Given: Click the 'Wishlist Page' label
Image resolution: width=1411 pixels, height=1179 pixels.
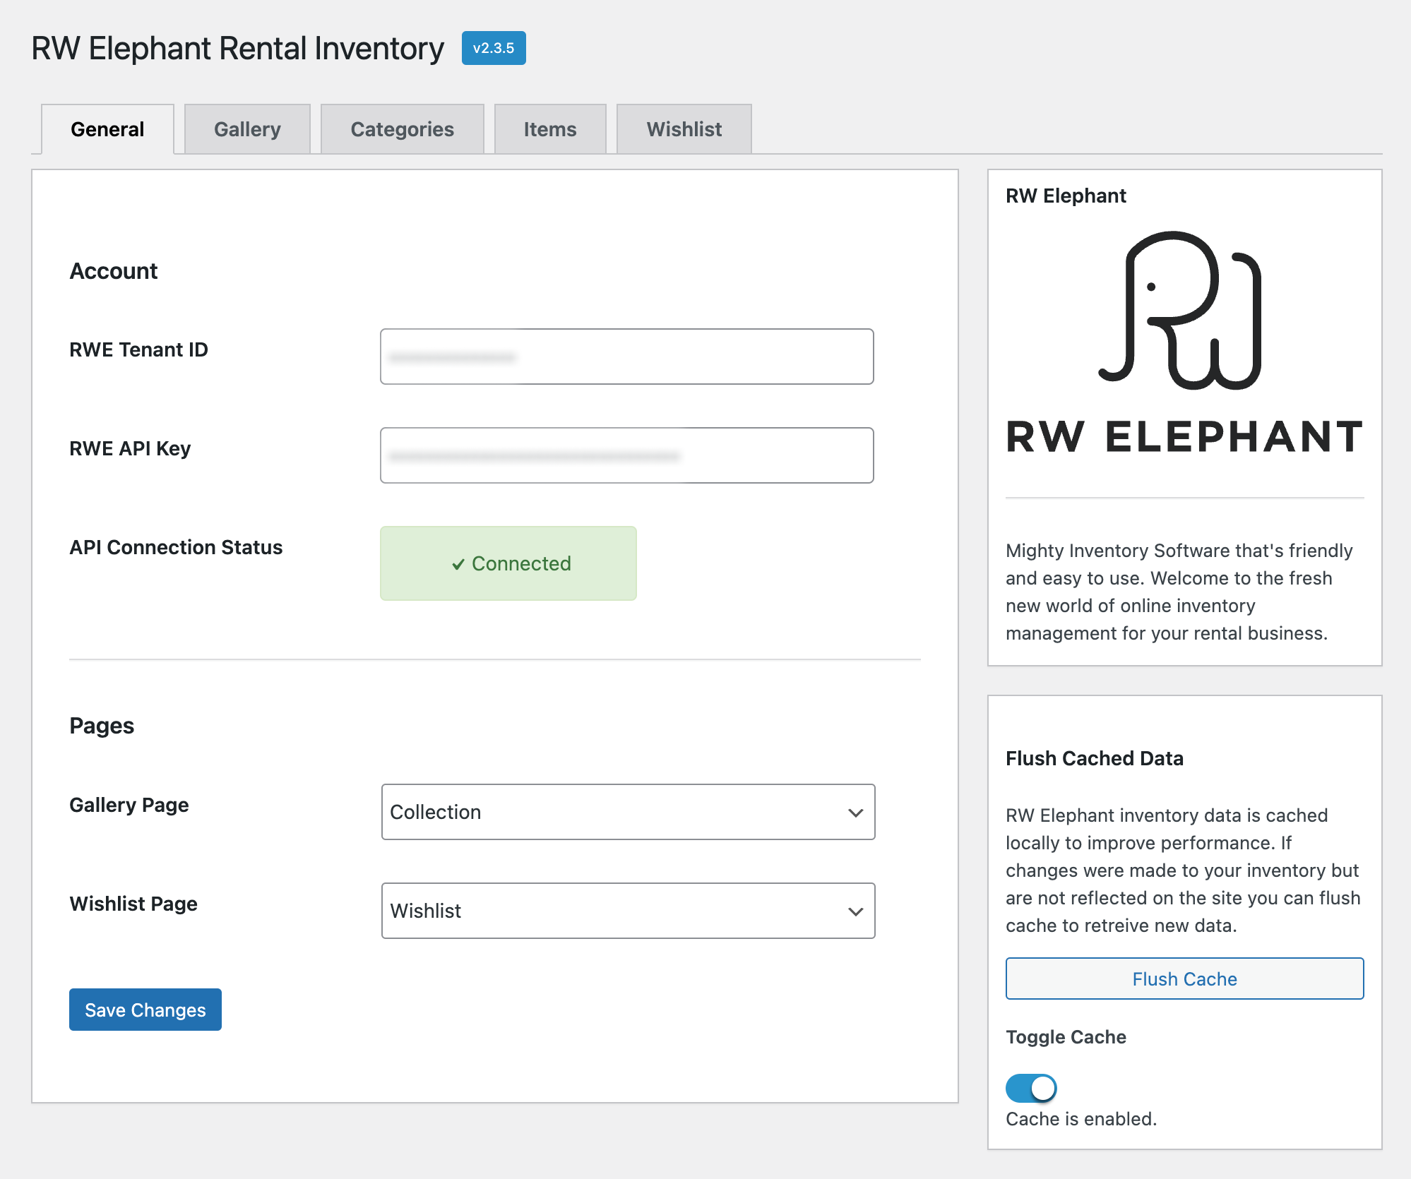Looking at the screenshot, I should click(x=133, y=904).
